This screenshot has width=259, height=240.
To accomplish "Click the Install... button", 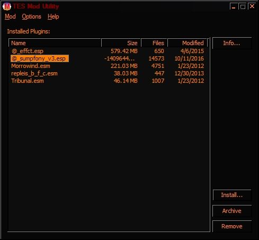I will [x=232, y=195].
